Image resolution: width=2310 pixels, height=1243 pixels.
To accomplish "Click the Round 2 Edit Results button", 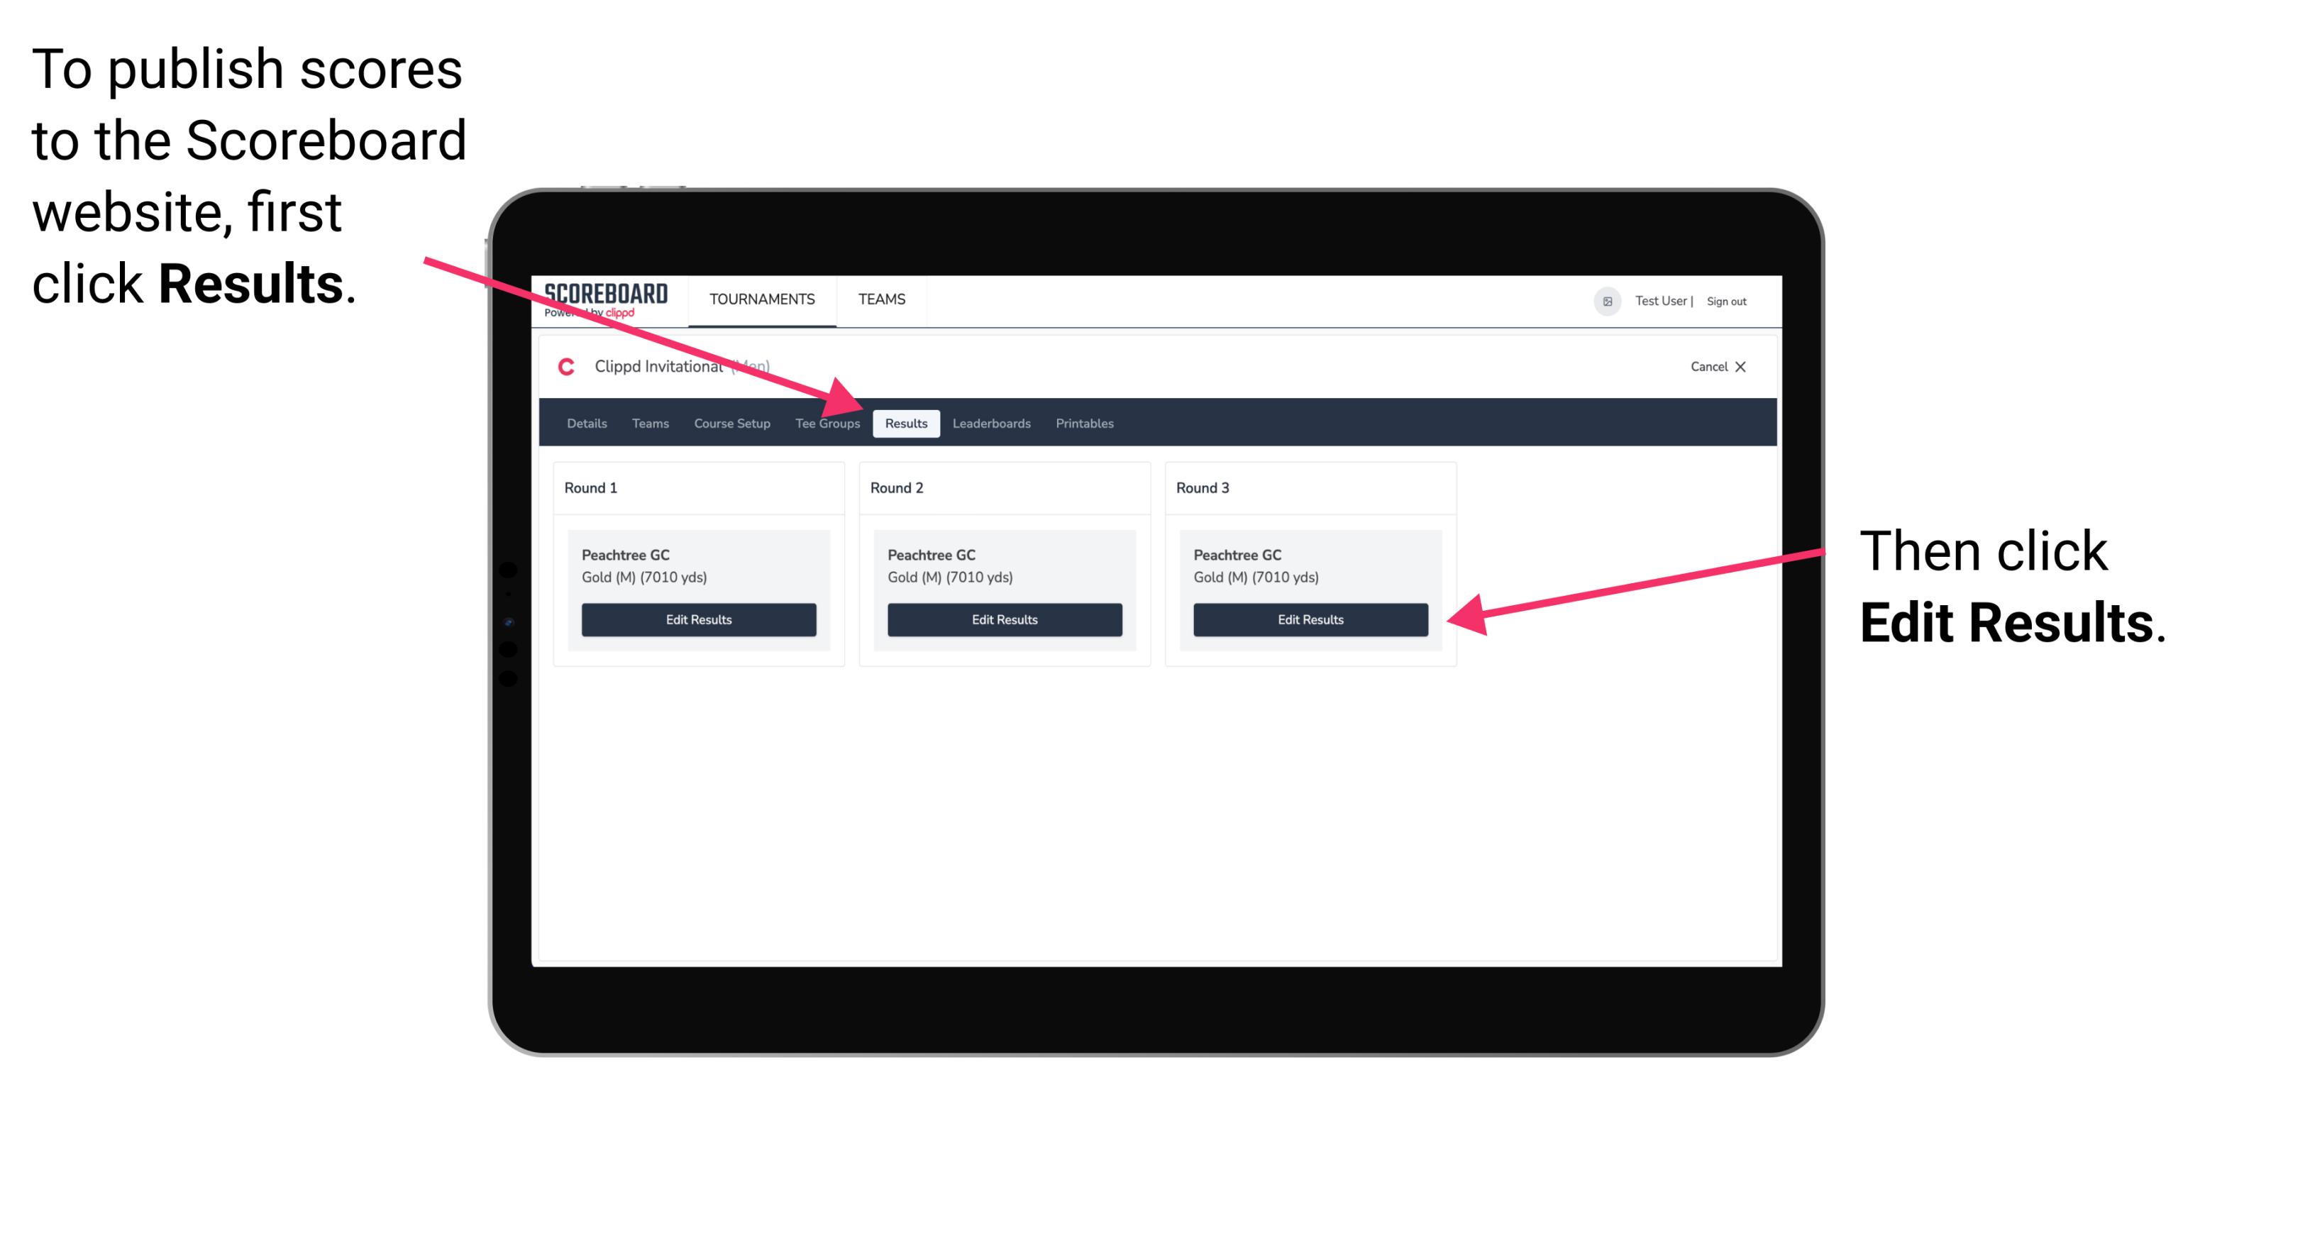I will pos(1006,619).
